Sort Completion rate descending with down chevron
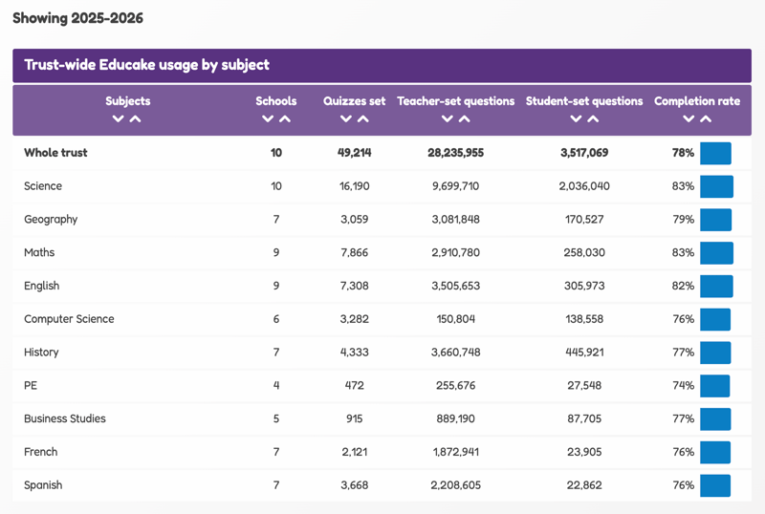 click(x=688, y=118)
